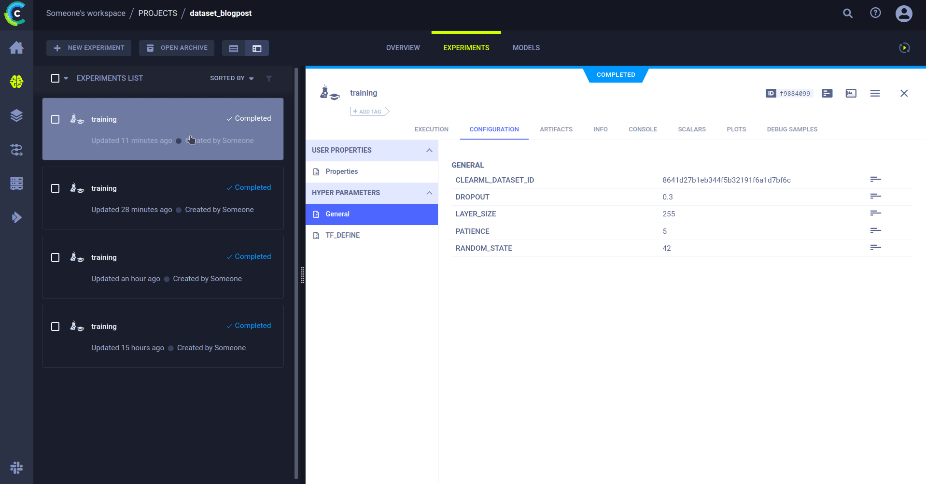This screenshot has height=484, width=926.
Task: Open the Slack community icon
Action: pyautogui.click(x=16, y=468)
